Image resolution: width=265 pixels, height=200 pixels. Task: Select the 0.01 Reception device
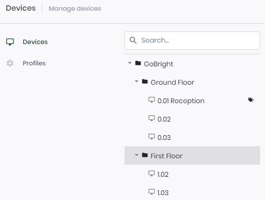click(192, 101)
